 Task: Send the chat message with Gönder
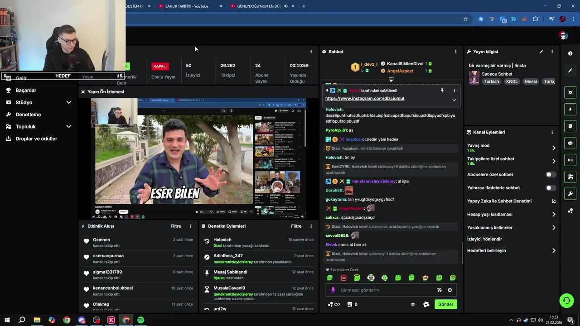[445, 304]
